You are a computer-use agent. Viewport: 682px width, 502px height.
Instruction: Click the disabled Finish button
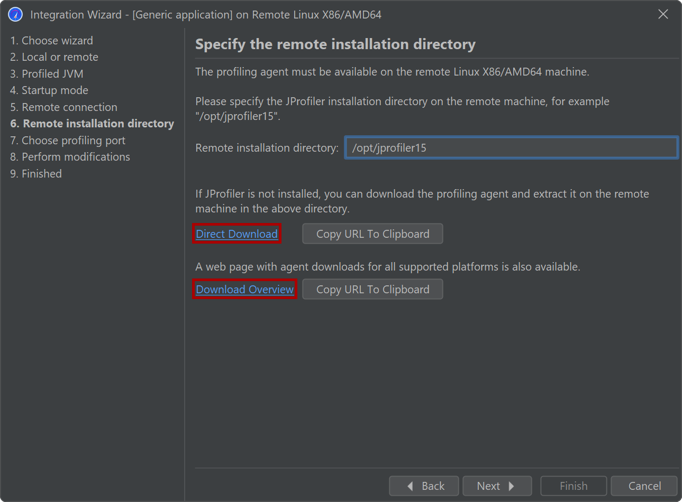pyautogui.click(x=574, y=486)
